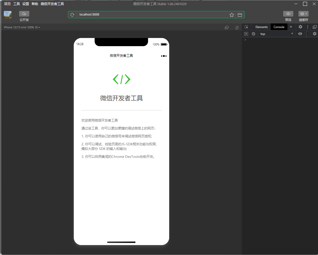Clear the console output
The width and height of the screenshot is (318, 255).
253,34
